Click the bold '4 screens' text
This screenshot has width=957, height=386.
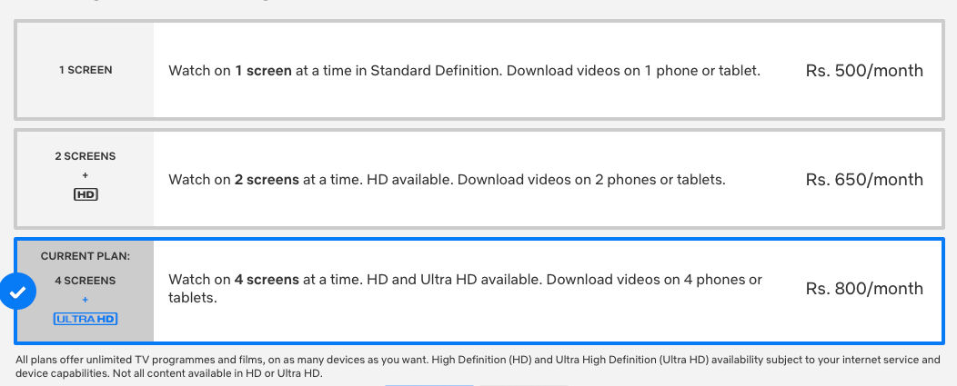(x=267, y=280)
